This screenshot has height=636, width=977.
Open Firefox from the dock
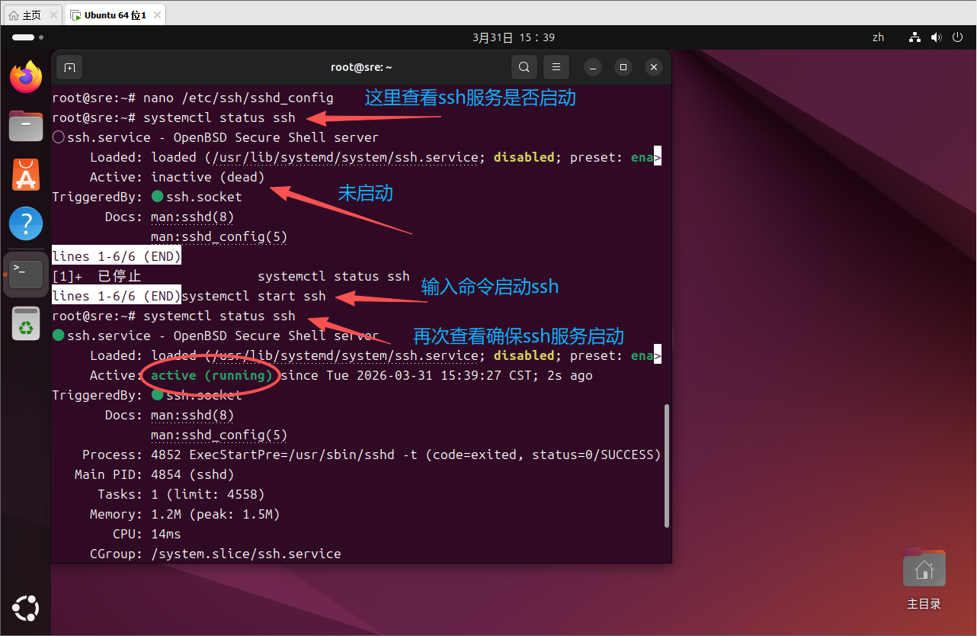[26, 76]
